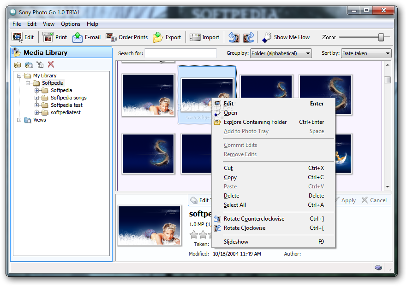Select Rotate Clockwise menu item

(x=274, y=228)
